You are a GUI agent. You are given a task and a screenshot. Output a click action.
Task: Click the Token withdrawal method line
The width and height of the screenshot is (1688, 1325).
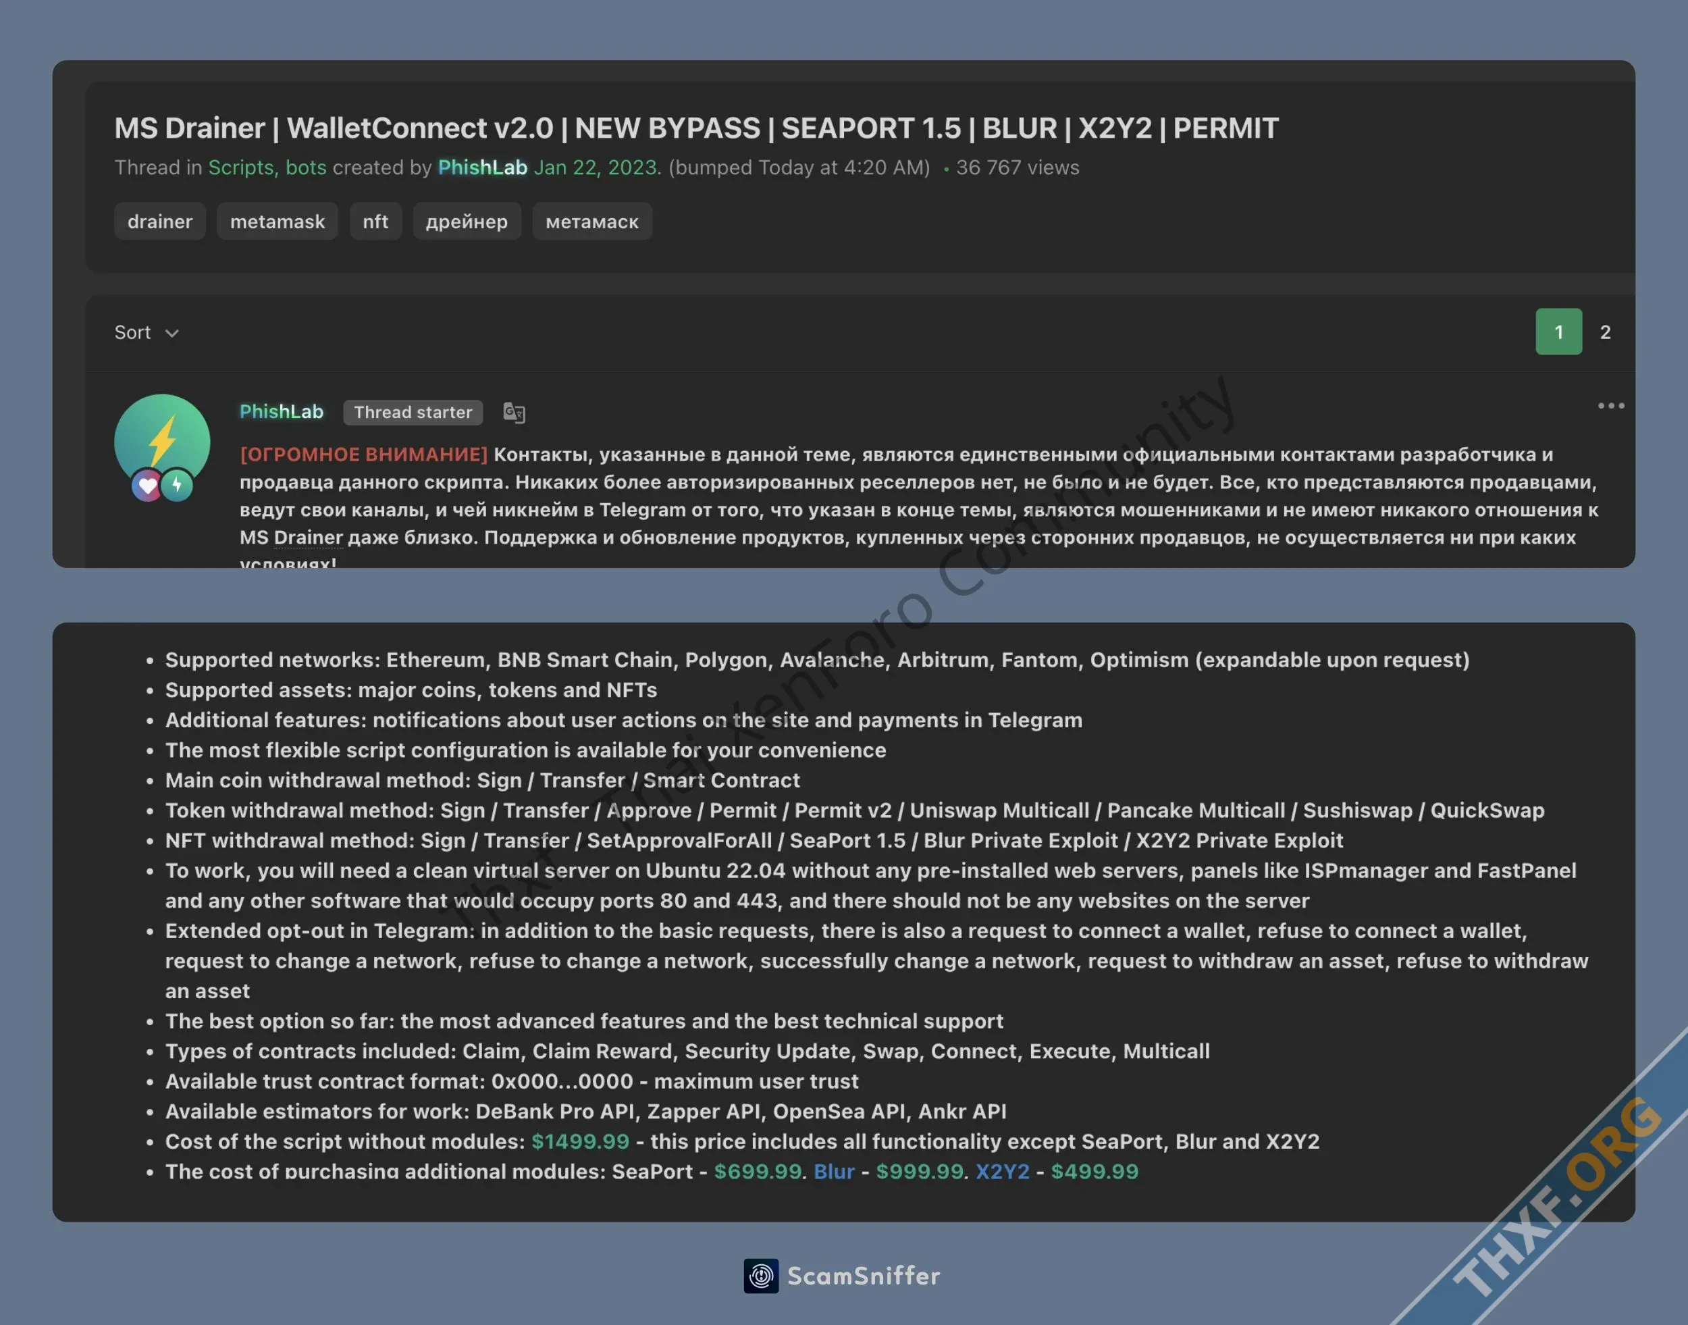tap(855, 810)
